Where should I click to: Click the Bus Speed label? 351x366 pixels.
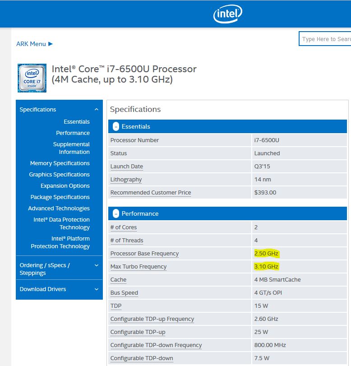tap(124, 293)
